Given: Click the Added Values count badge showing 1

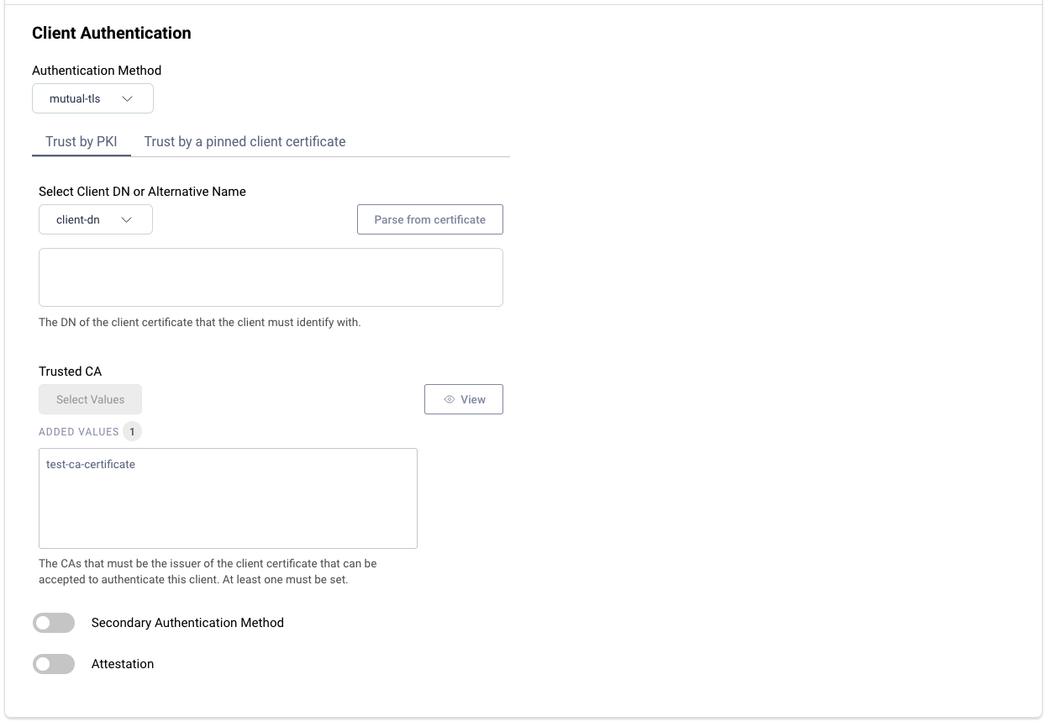Looking at the screenshot, I should click(x=132, y=431).
